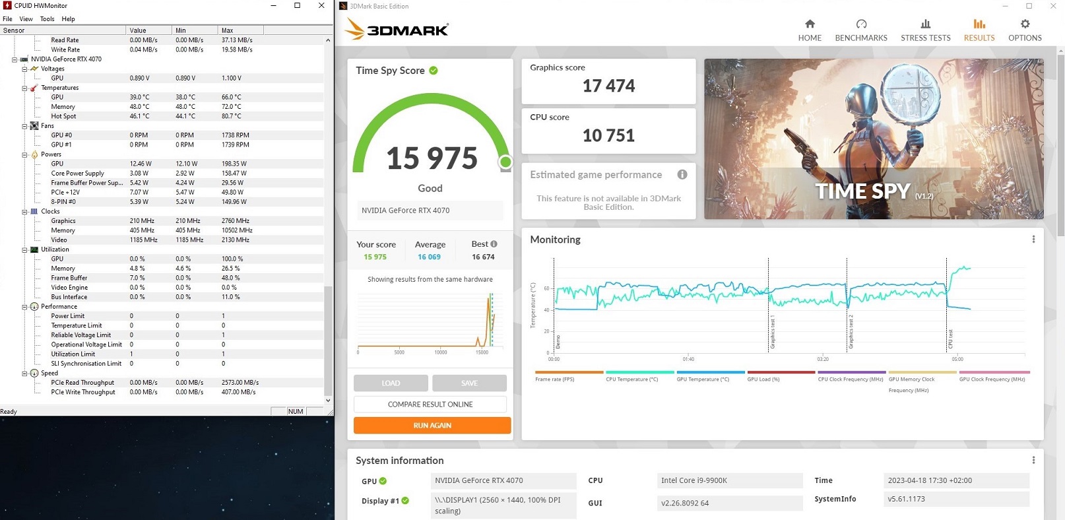Toggle GPU Temperature in the monitoring legend
Viewport: 1065px width, 520px height.
(710, 376)
